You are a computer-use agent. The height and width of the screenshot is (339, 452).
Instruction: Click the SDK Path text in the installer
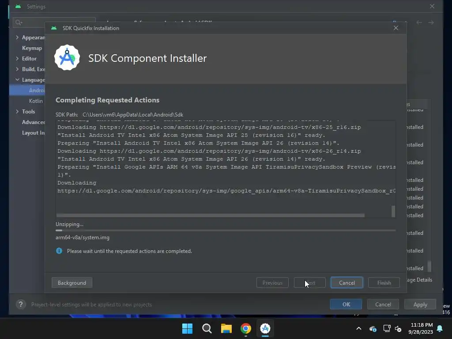tap(119, 115)
